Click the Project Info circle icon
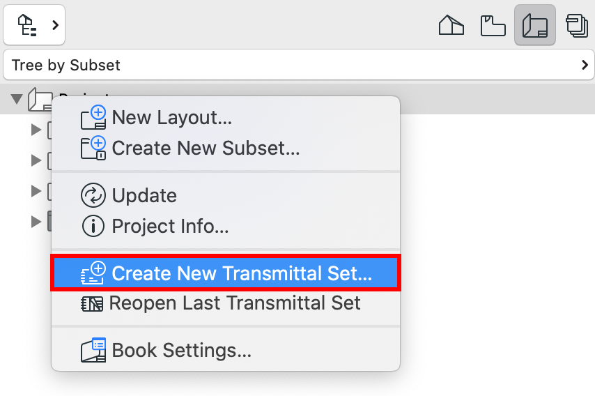The height and width of the screenshot is (396, 595). coord(93,226)
